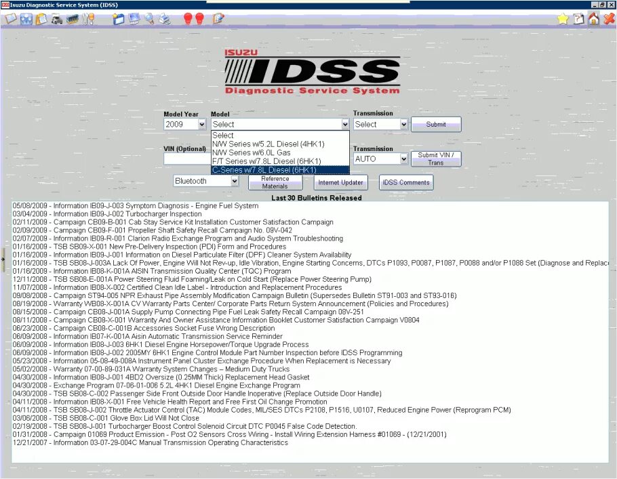Image resolution: width=617 pixels, height=479 pixels.
Task: Open the AUTO Transmission dropdown
Action: pos(380,159)
